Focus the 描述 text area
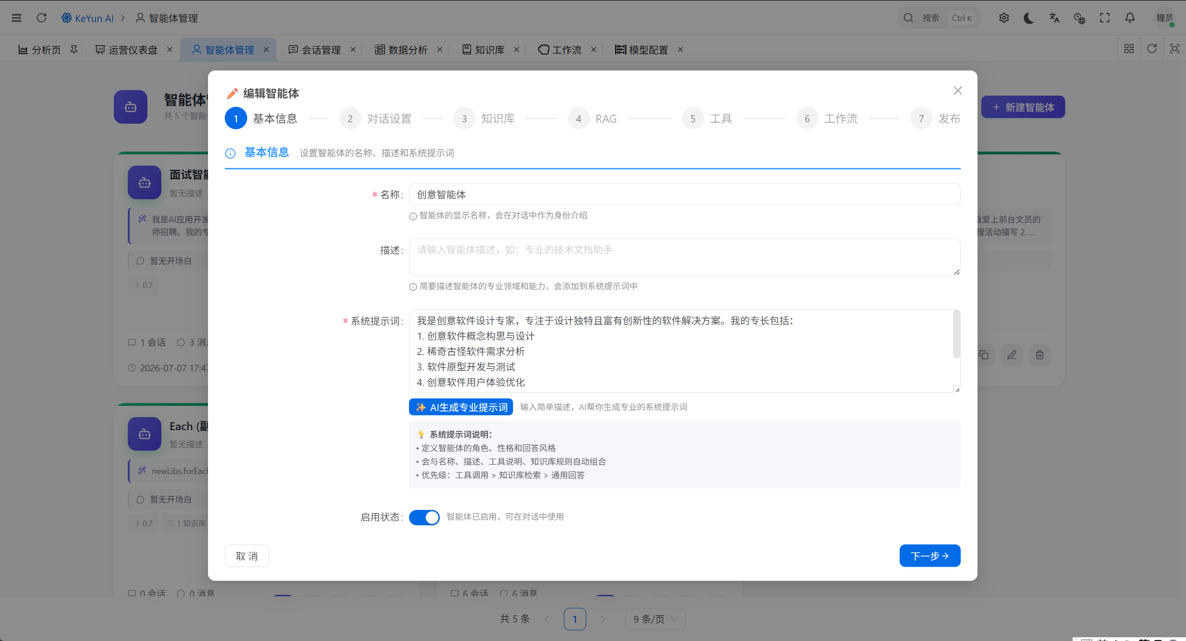 click(685, 257)
